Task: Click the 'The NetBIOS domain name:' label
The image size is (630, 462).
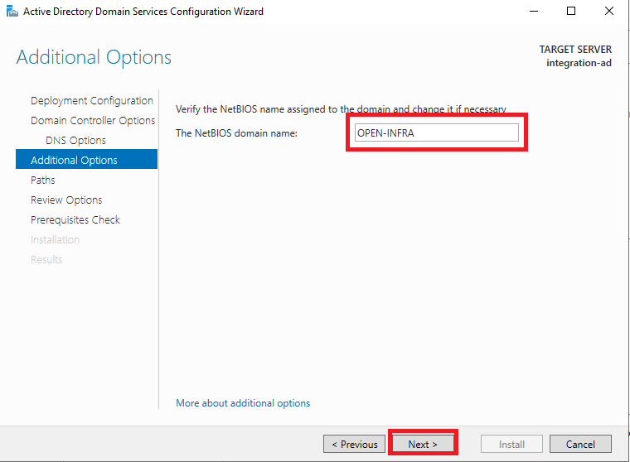Action: pos(236,133)
